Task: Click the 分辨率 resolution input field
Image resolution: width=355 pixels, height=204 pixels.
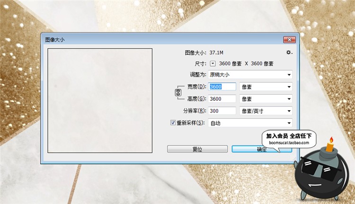Action: coord(222,111)
